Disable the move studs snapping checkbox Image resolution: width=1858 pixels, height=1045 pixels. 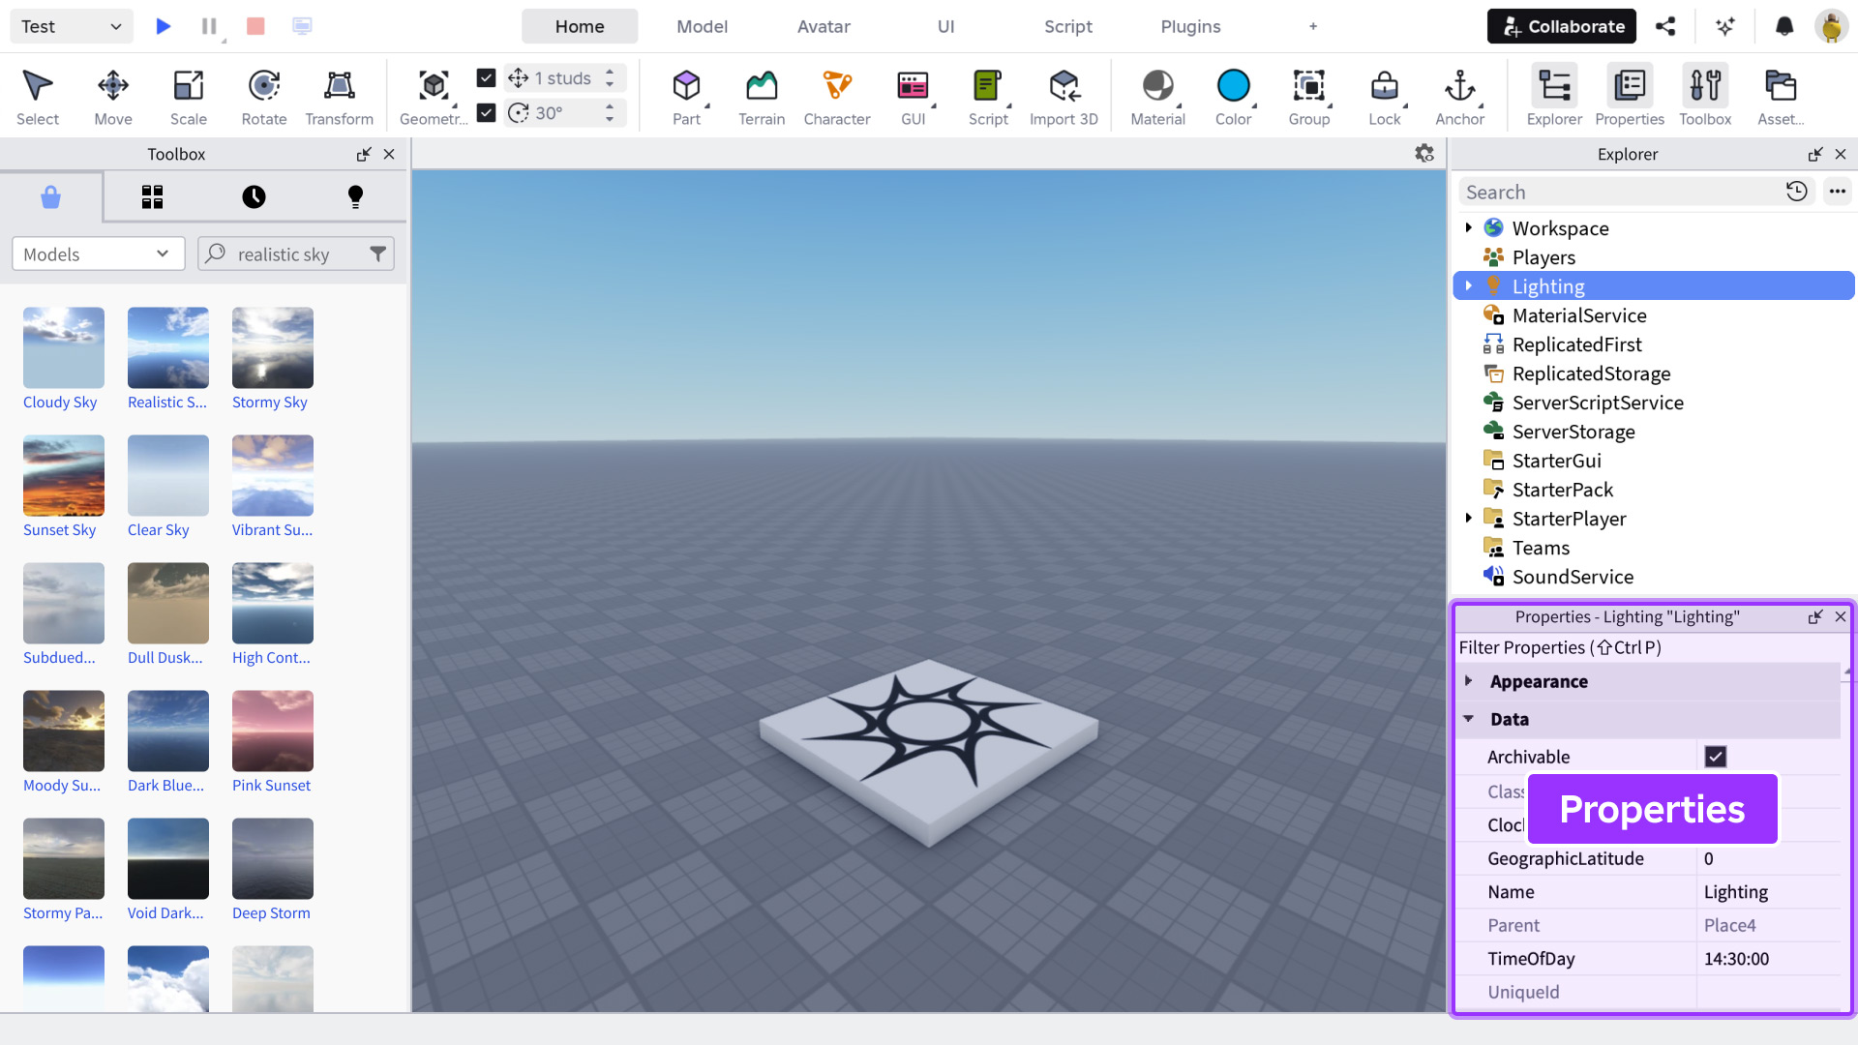(x=487, y=77)
